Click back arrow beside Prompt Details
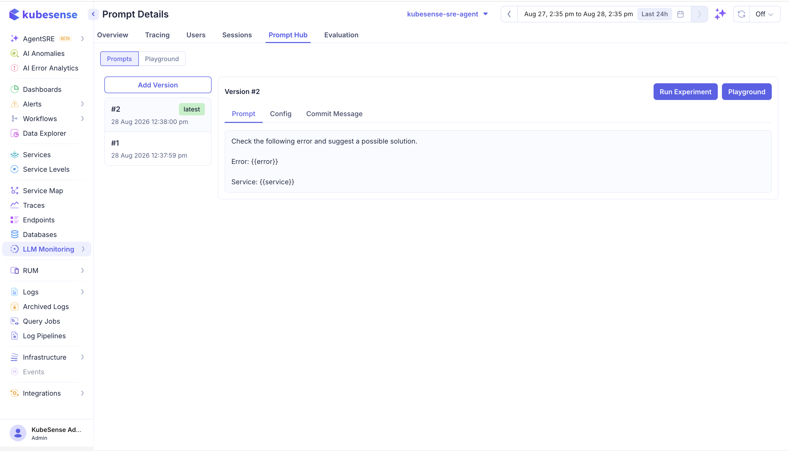 tap(93, 14)
